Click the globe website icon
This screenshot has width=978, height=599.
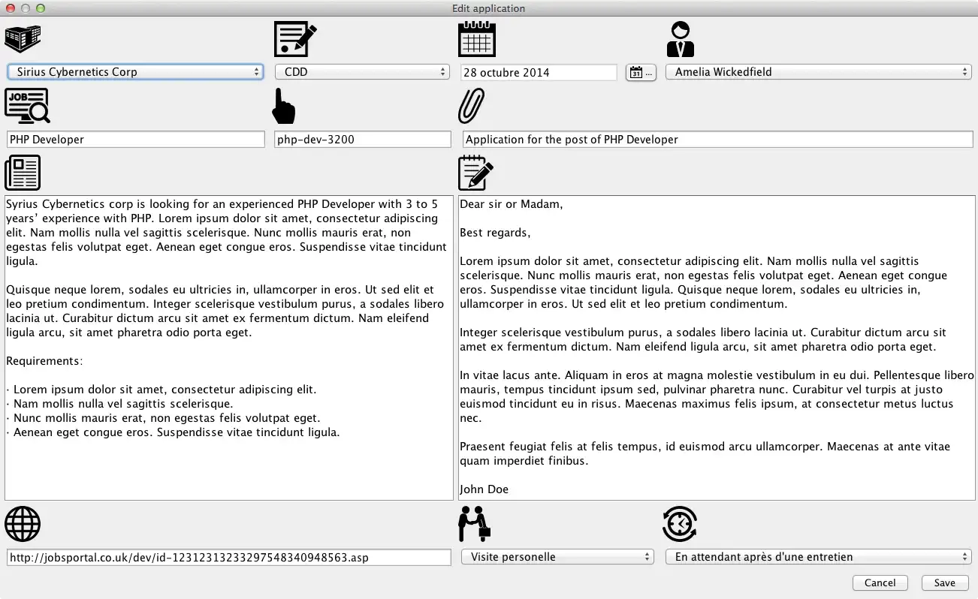(x=23, y=524)
